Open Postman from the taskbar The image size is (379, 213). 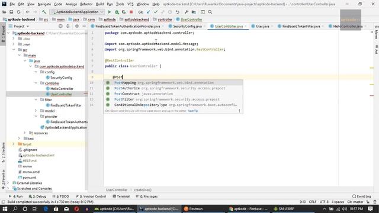tap(194, 209)
